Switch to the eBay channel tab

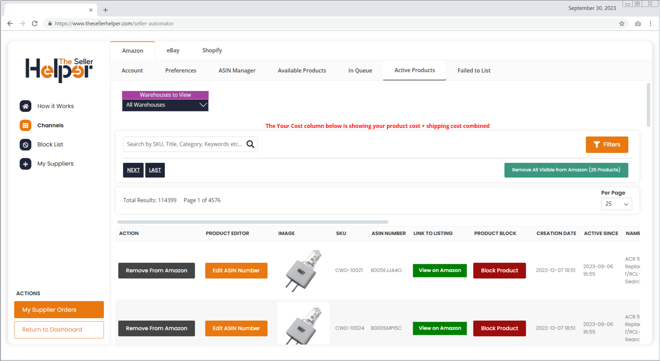click(173, 50)
